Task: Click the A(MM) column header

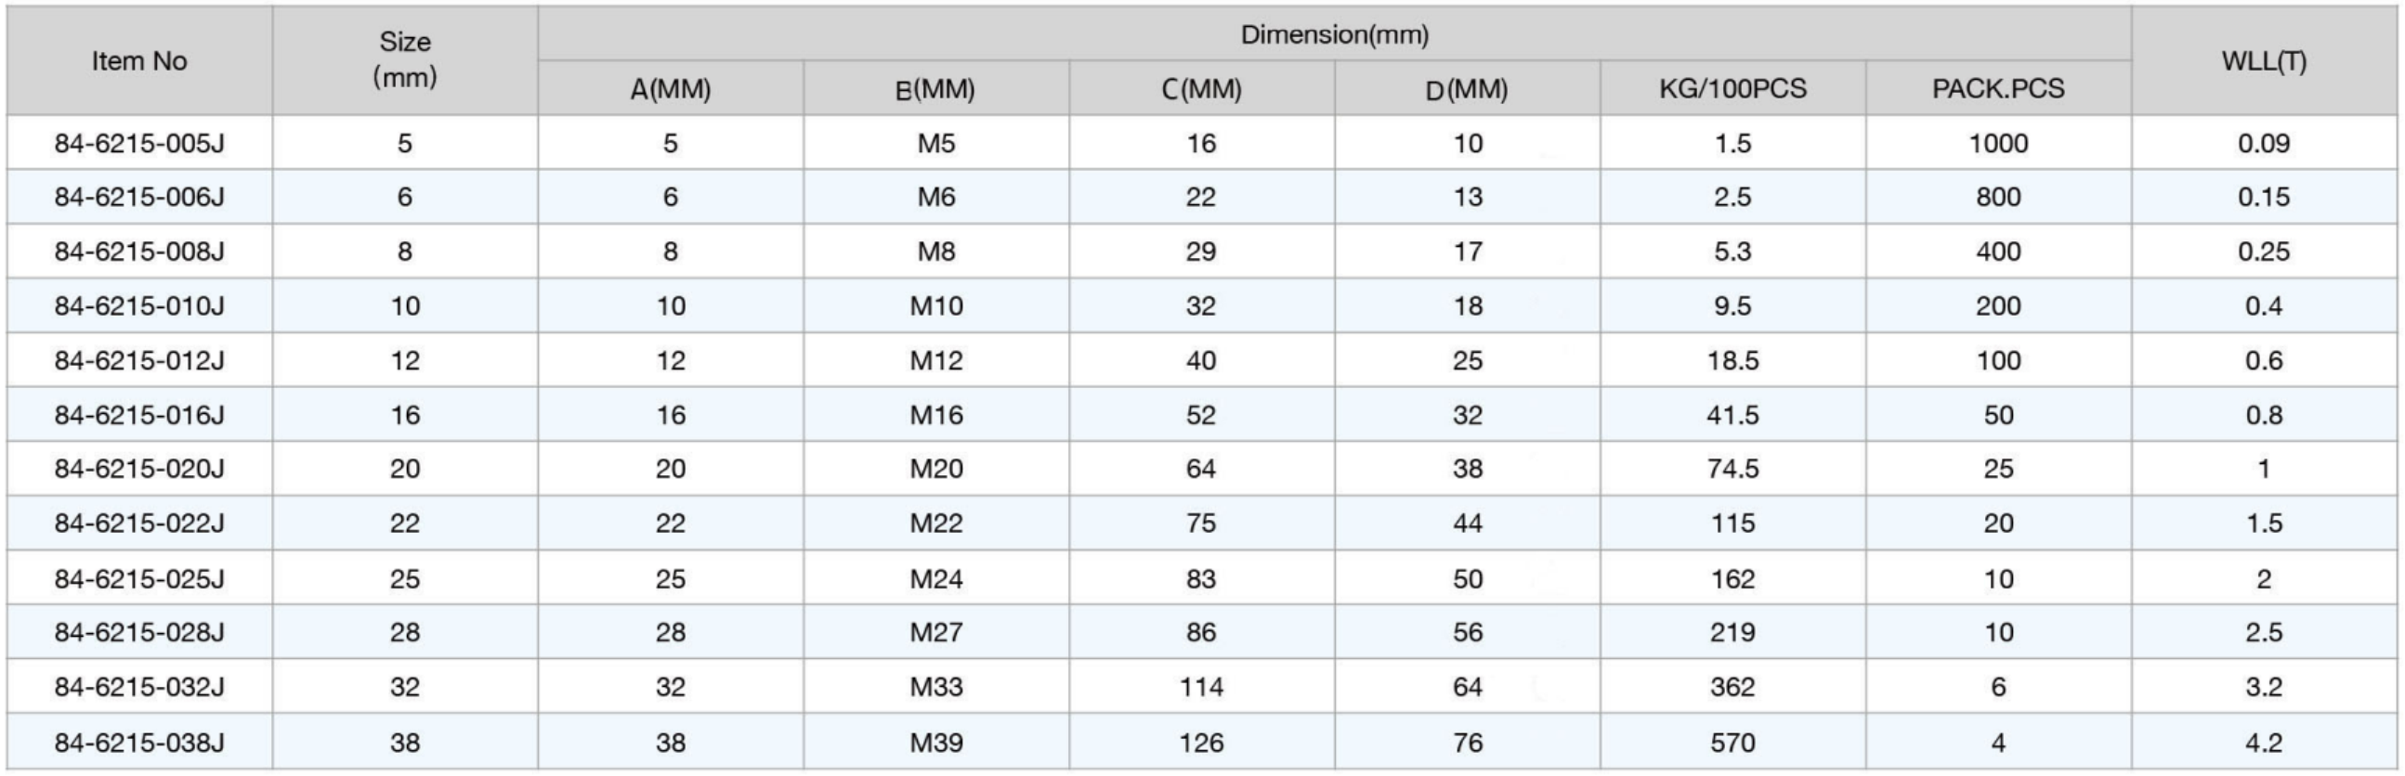Action: coord(671,88)
